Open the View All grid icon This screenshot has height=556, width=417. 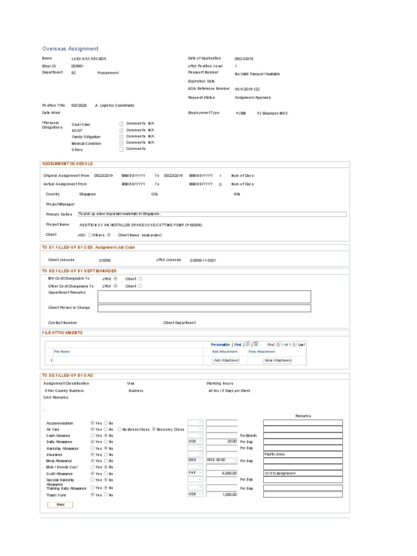coord(248,344)
